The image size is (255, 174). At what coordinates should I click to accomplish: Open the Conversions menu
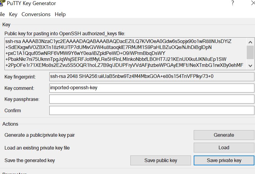click(x=36, y=14)
